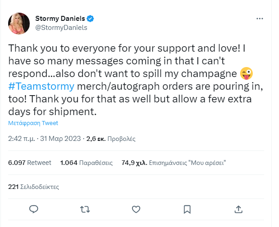
Task: Open the three-dot more options menu
Action: coord(260,19)
